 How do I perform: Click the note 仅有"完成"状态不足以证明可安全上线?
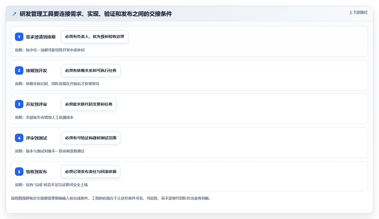[51, 185]
